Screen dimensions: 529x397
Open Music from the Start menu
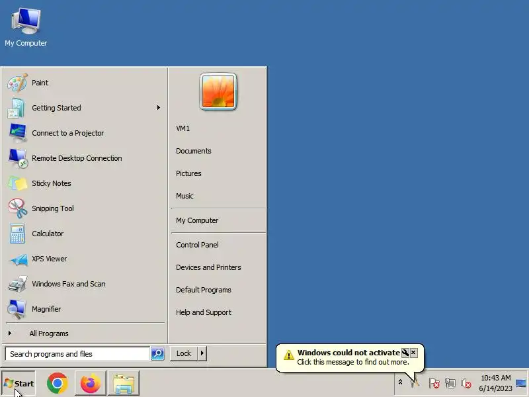(184, 196)
